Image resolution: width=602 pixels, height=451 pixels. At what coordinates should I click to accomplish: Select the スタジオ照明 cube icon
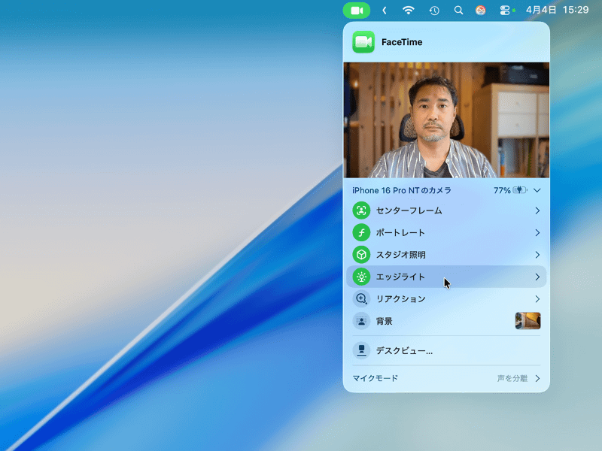361,255
